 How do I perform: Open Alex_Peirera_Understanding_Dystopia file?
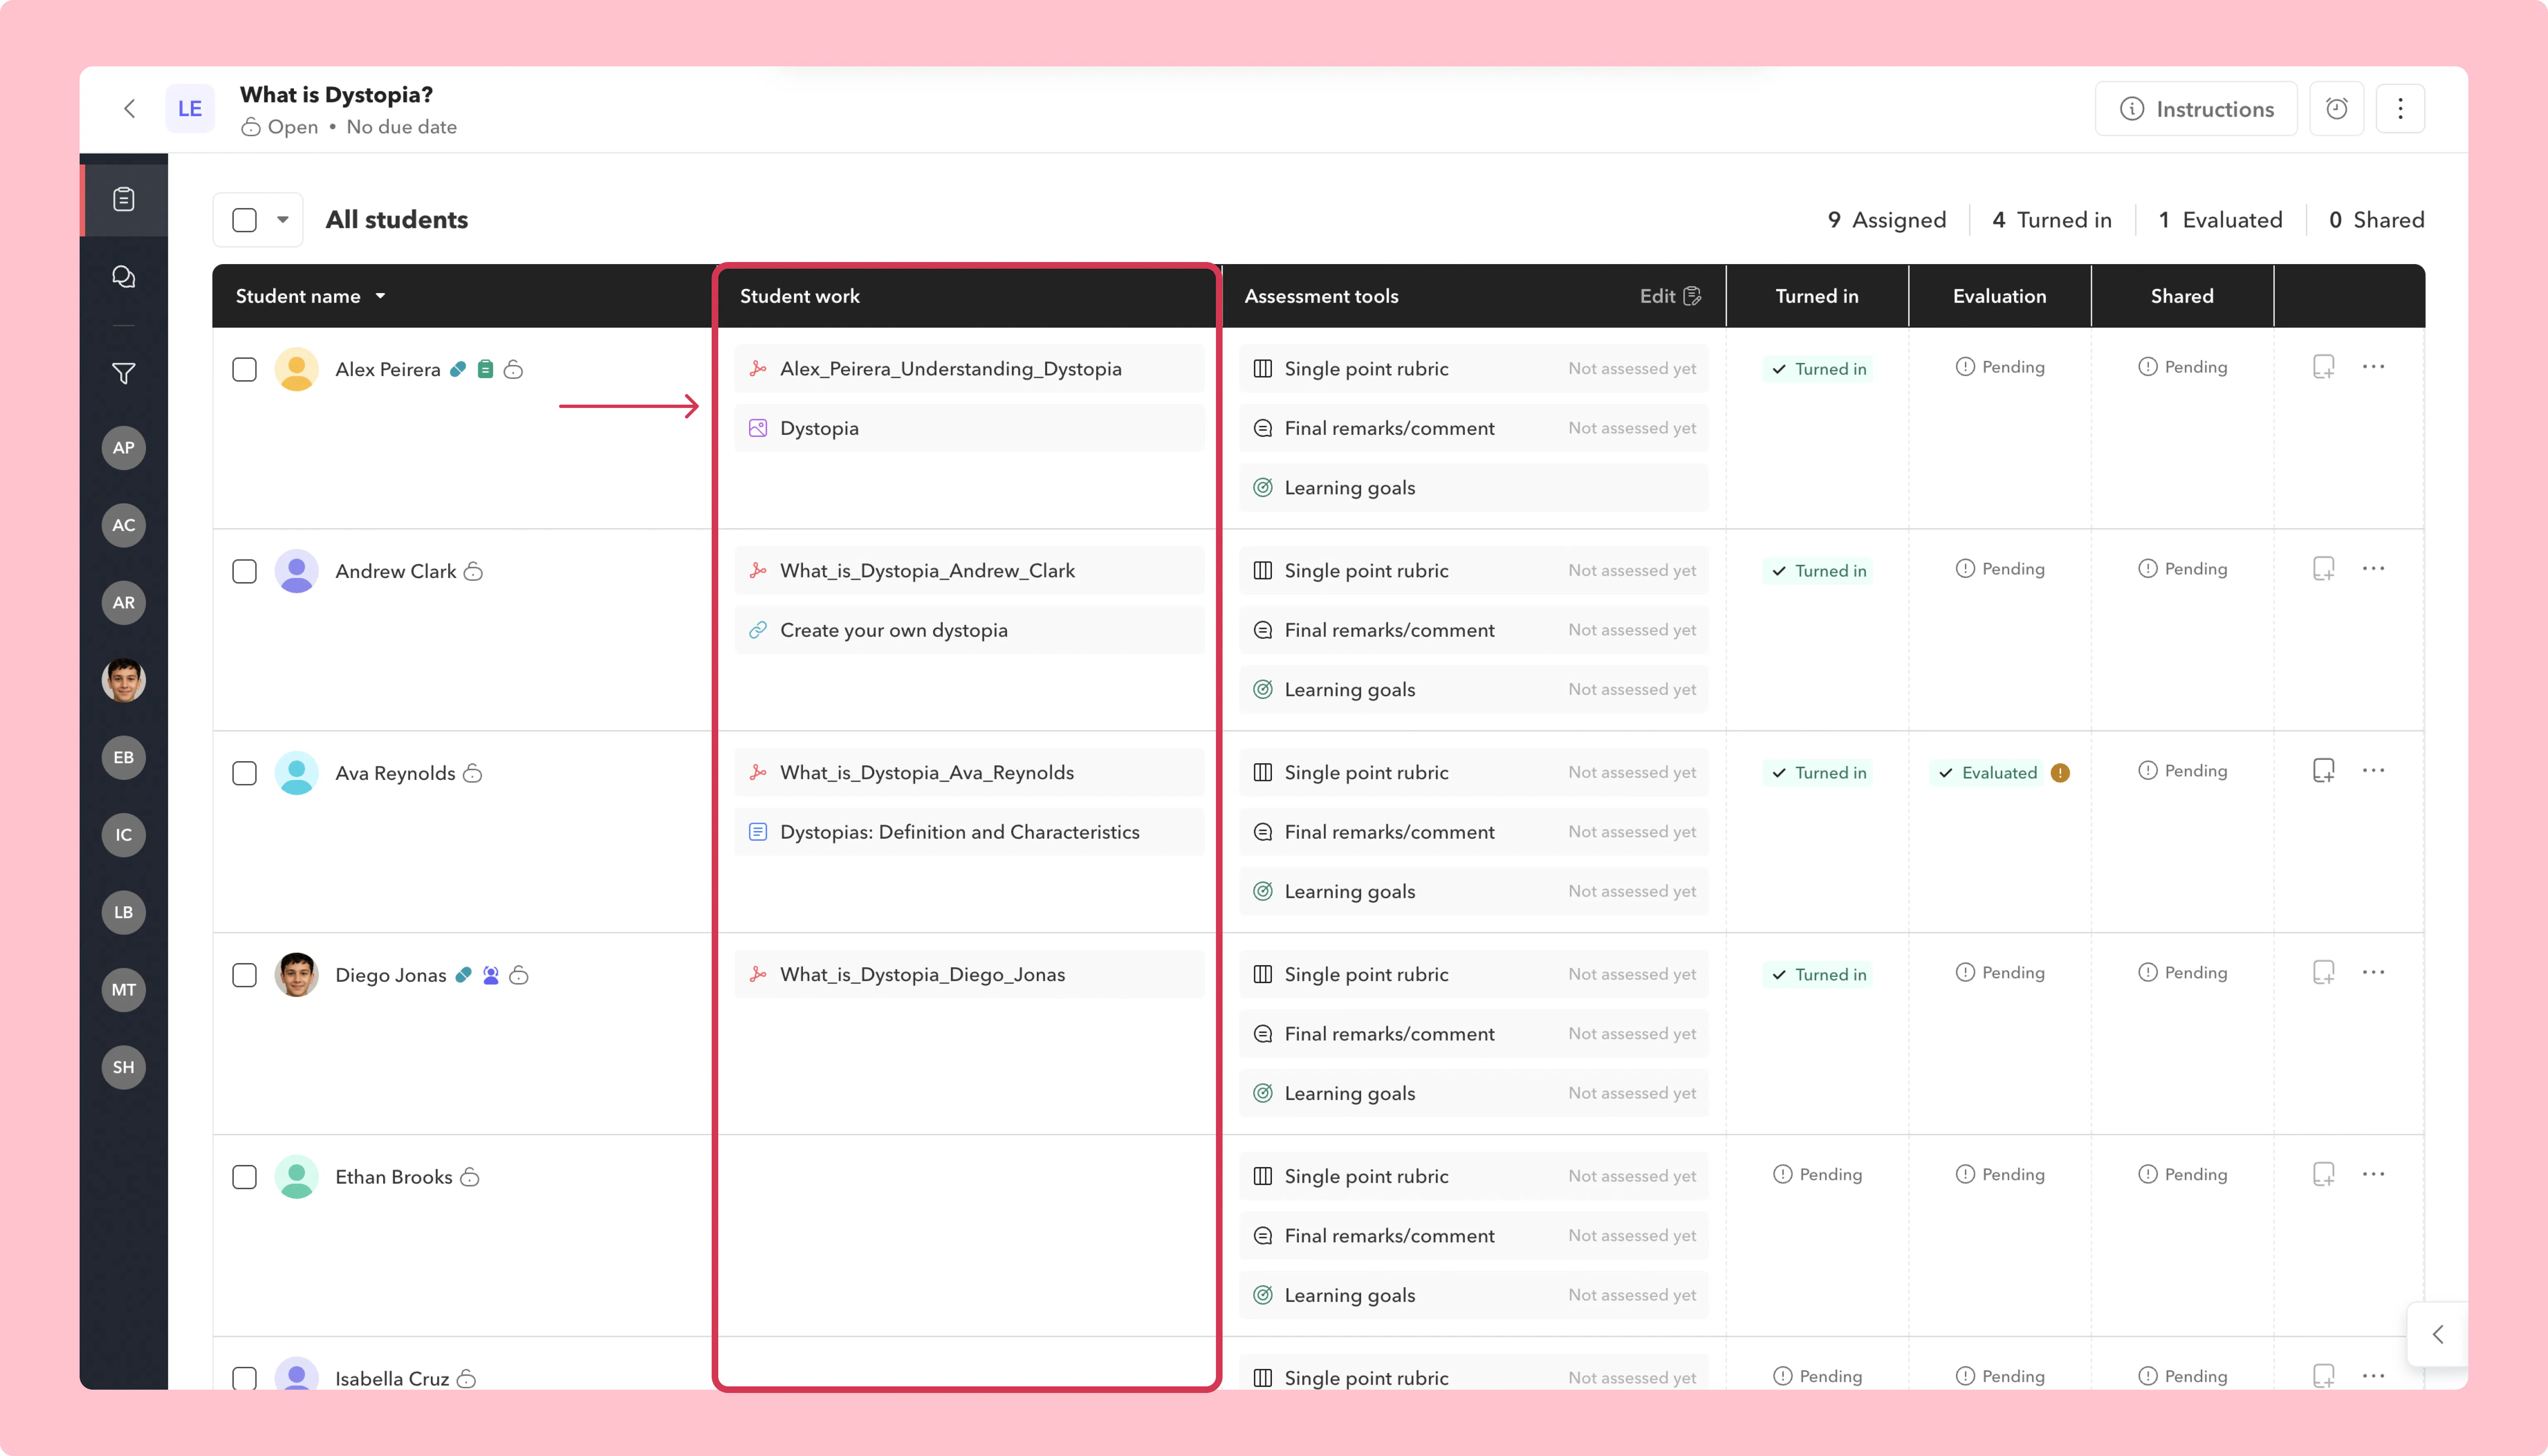tap(969, 369)
